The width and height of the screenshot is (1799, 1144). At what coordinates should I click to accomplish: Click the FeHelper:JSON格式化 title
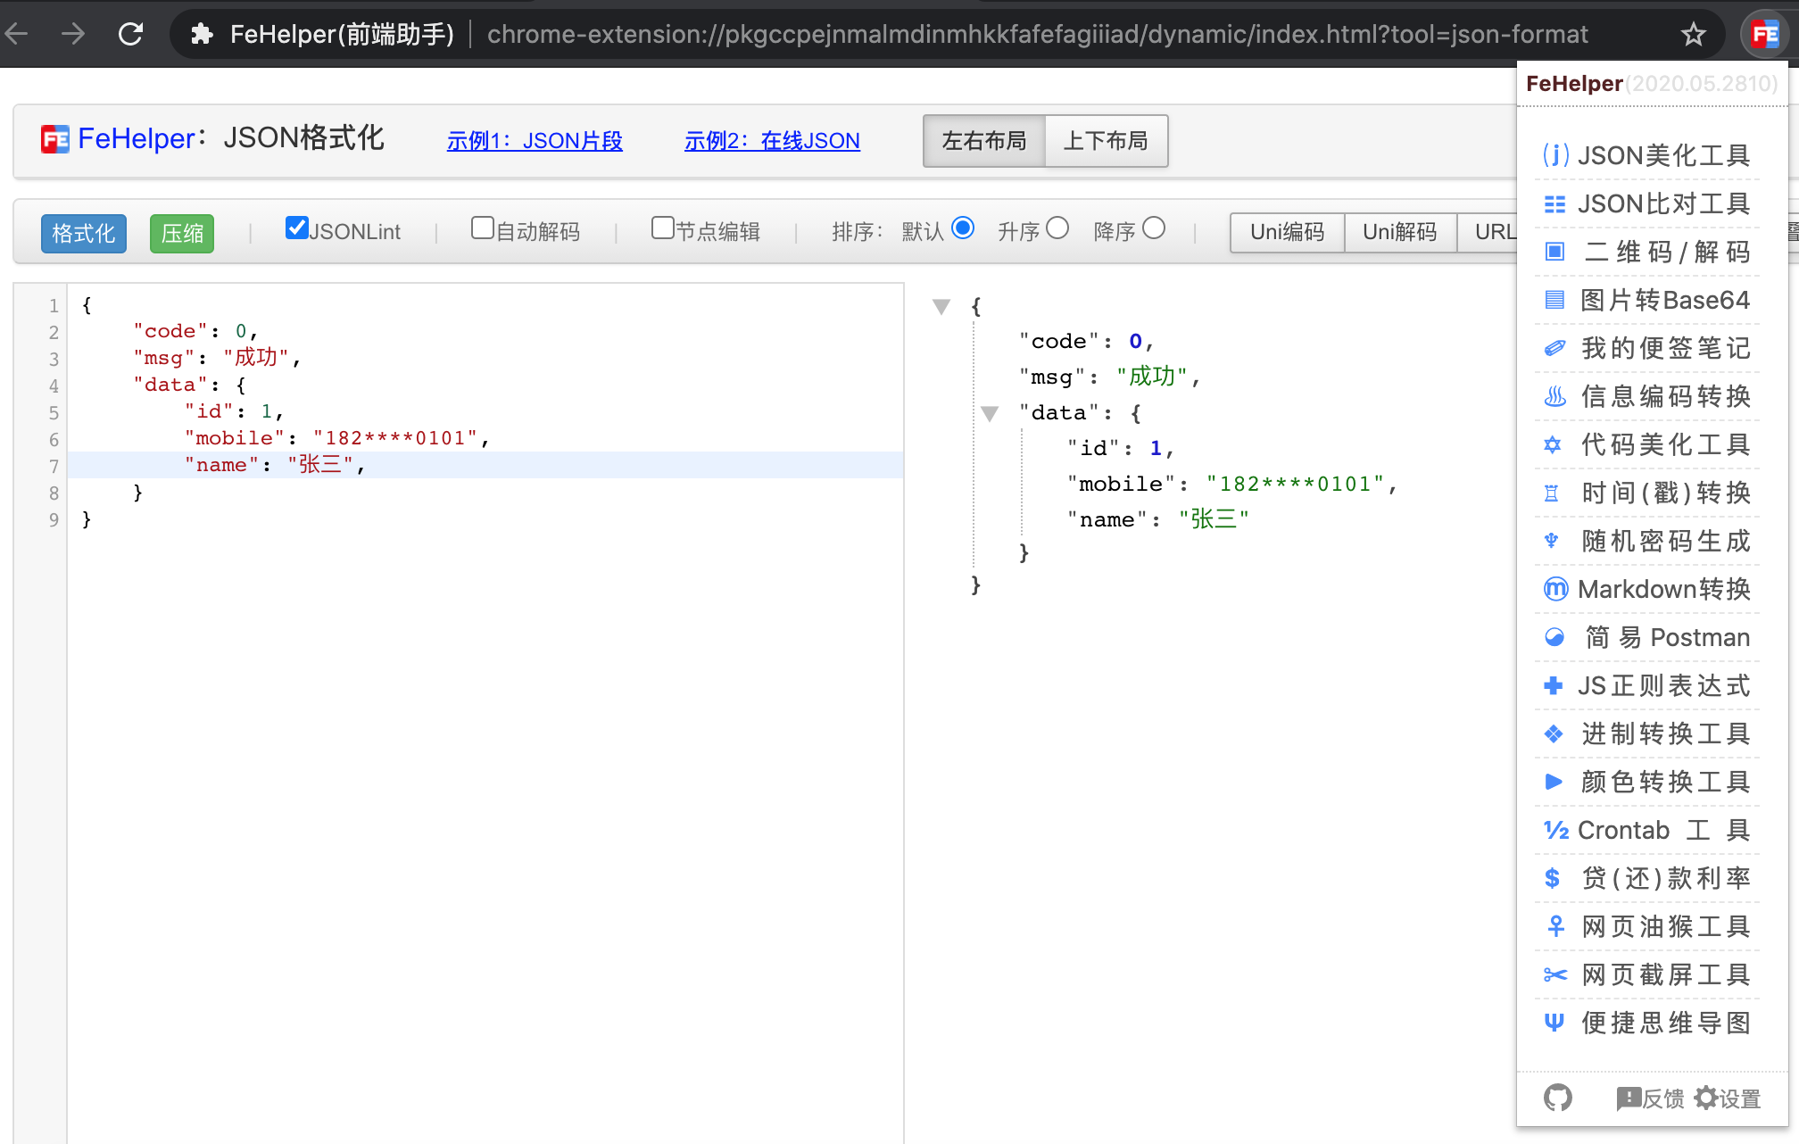click(x=231, y=138)
